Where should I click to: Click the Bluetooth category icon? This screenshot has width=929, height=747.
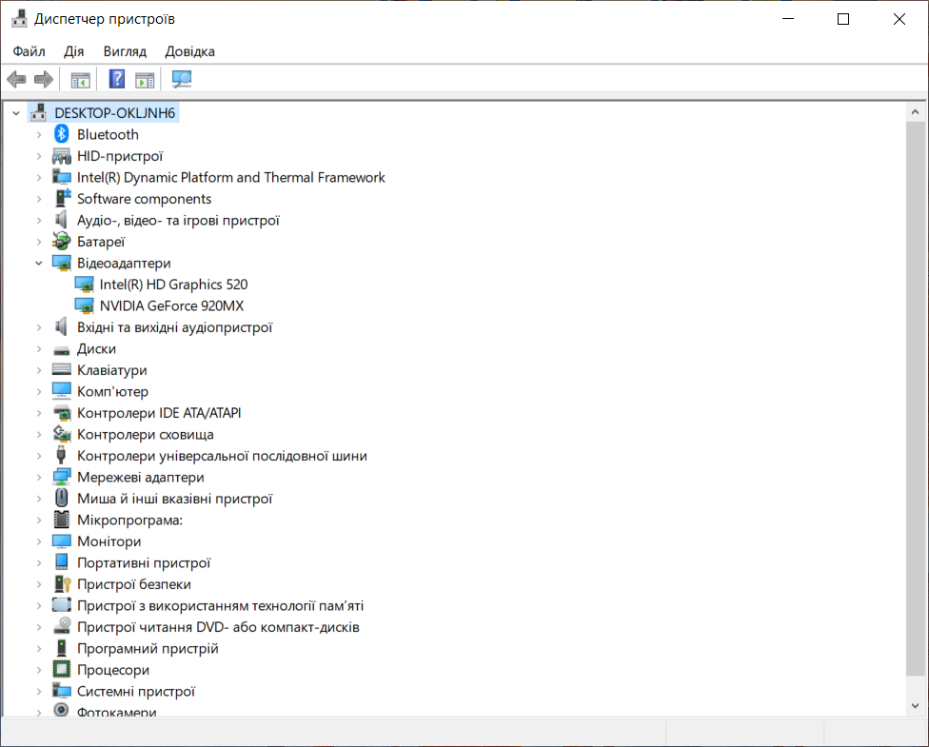(x=62, y=134)
